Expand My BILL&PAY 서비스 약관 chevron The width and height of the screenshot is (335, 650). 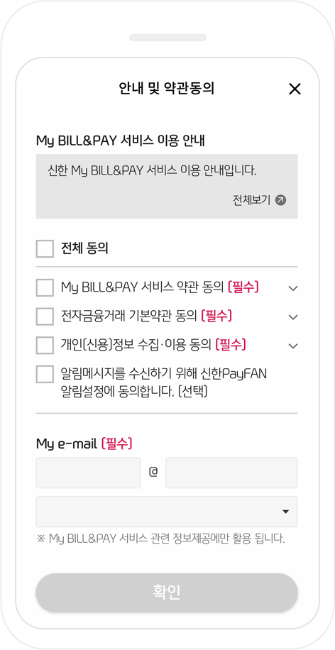coord(292,288)
